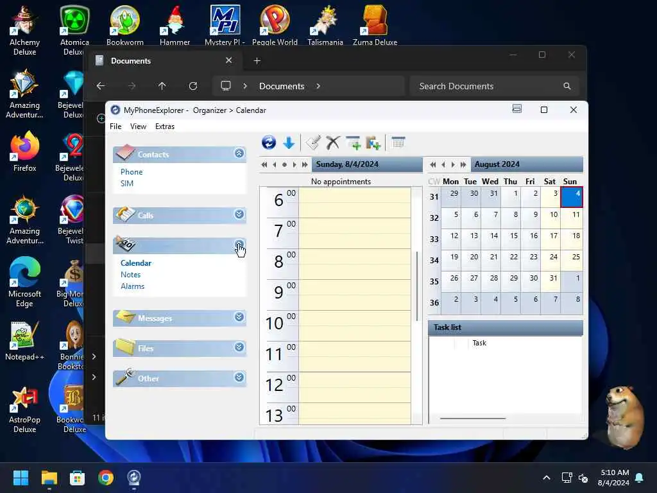The height and width of the screenshot is (493, 657).
Task: Go to previous month in month calendar
Action: coord(443,165)
